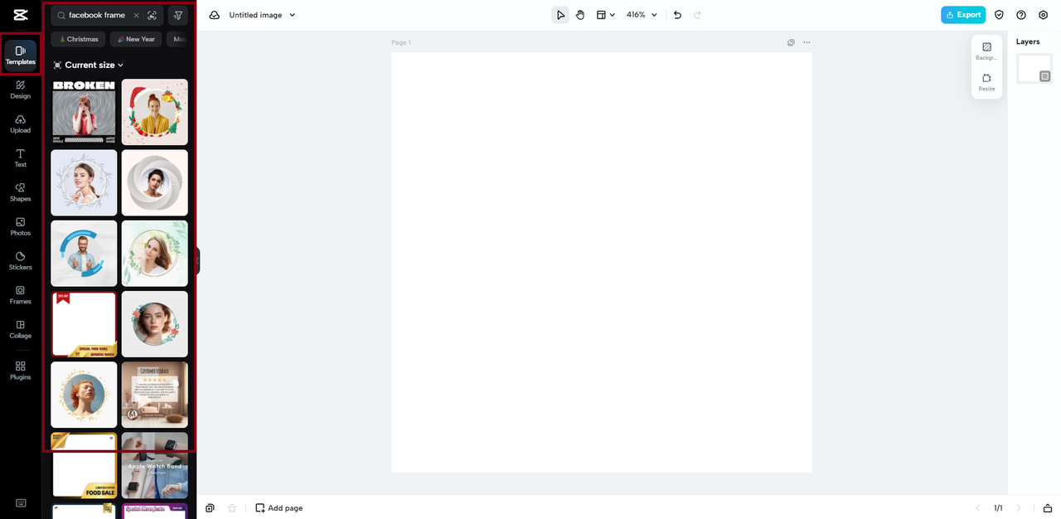Open the Stickers panel in sidebar
1061x519 pixels.
point(21,260)
